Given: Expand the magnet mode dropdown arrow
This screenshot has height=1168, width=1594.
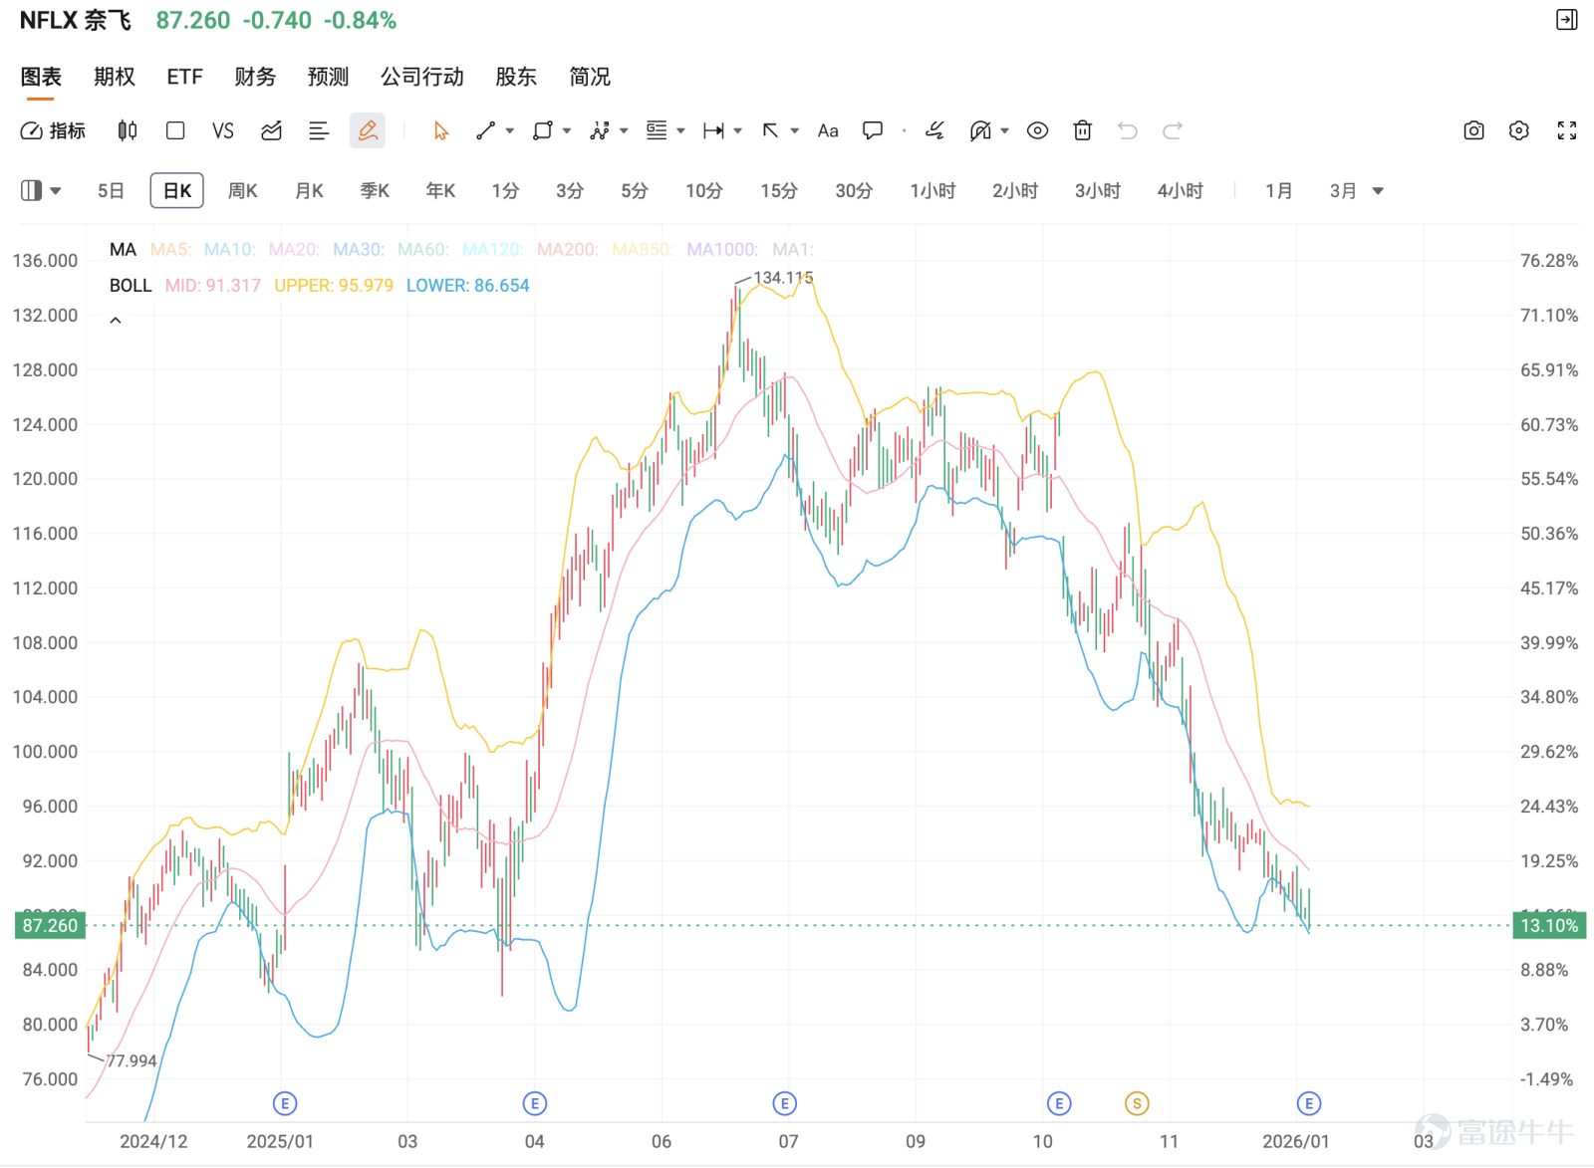Looking at the screenshot, I should click(x=1004, y=130).
